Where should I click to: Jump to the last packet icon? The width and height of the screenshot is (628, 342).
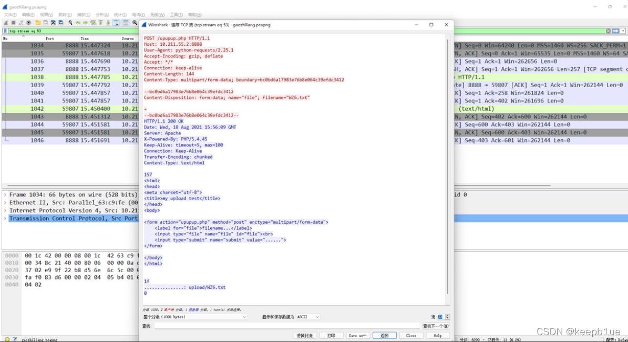pos(108,23)
